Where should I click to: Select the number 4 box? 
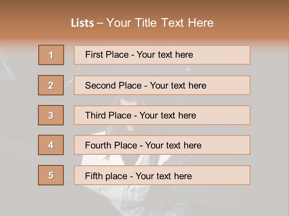tap(51, 145)
